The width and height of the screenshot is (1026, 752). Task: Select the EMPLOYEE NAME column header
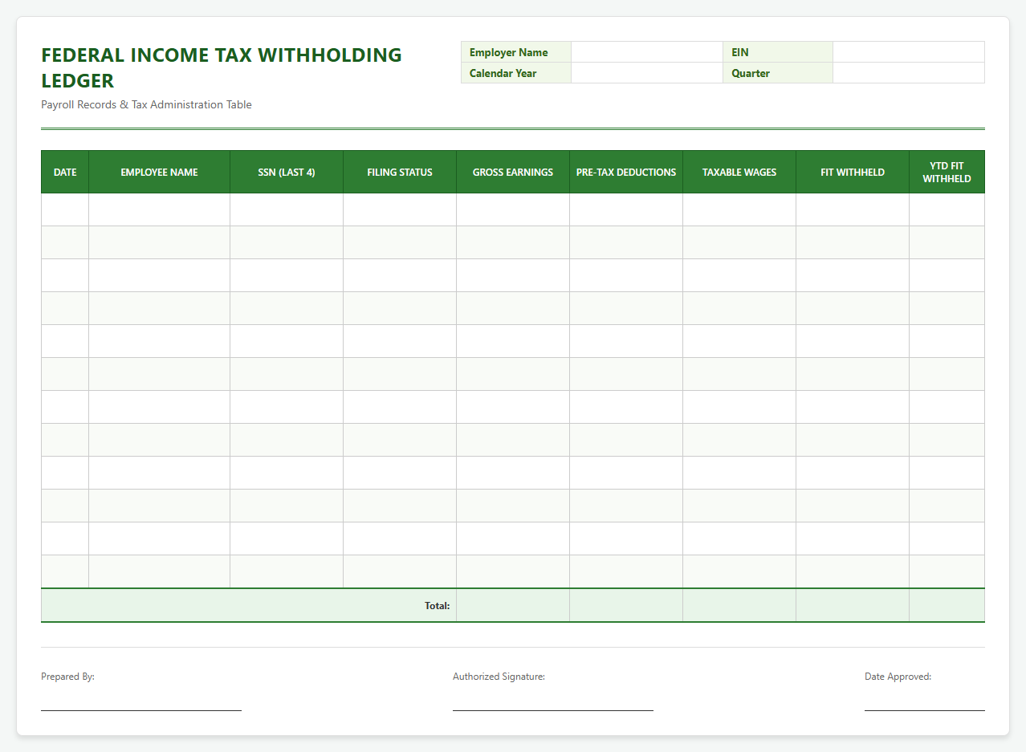160,172
